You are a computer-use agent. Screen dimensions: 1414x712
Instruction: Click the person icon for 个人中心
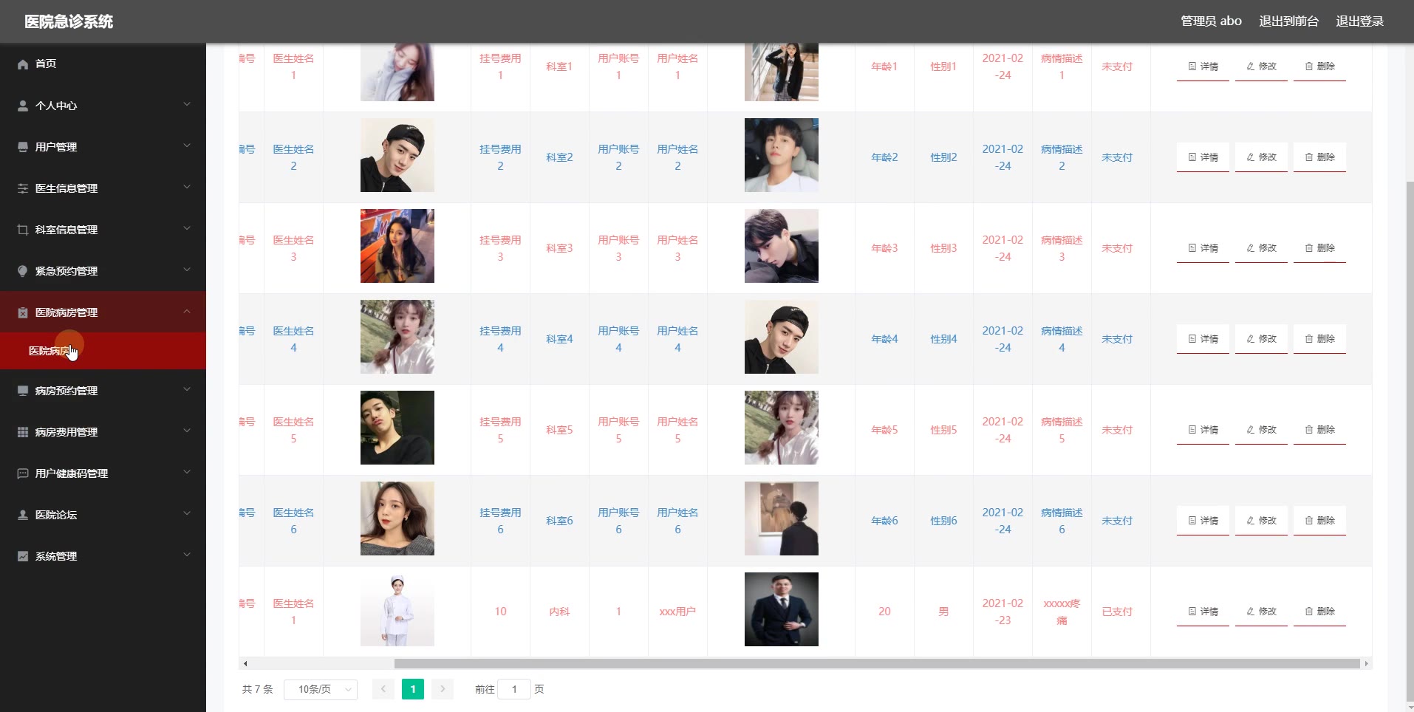click(x=23, y=106)
